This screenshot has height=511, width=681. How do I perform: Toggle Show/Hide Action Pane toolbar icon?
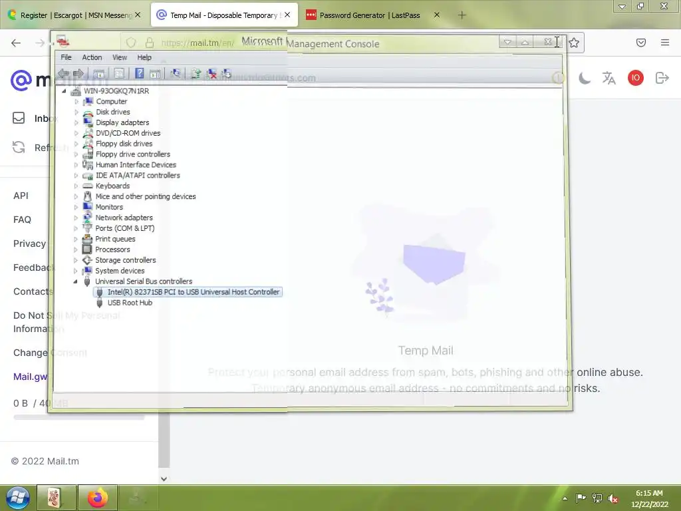(x=155, y=73)
